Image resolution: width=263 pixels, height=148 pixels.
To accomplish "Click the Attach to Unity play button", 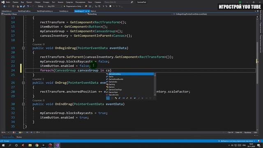I will 73,7.
